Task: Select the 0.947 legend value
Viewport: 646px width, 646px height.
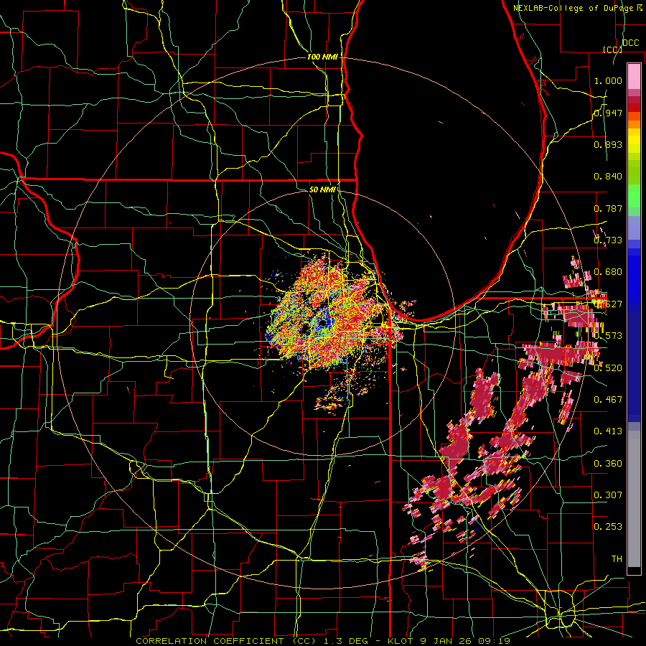Action: (608, 113)
